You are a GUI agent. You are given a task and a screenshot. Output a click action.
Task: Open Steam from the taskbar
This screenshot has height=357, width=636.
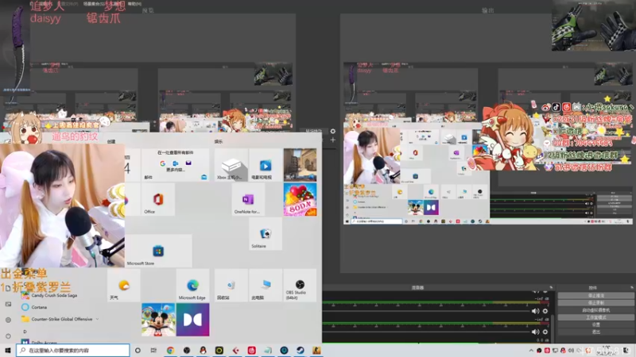(x=301, y=351)
